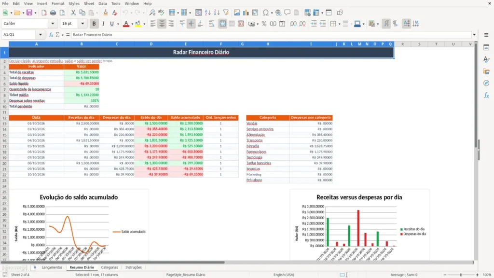Open the sidebar Functions fx icon
Screen dimensions: 494x278
coord(486,95)
